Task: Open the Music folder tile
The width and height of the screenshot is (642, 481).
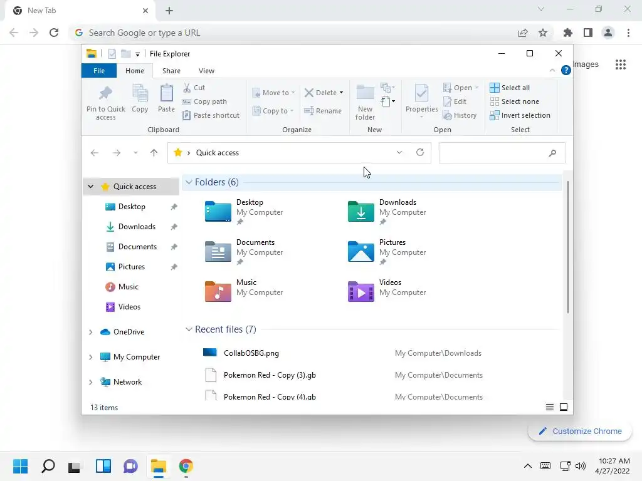Action: 244,291
